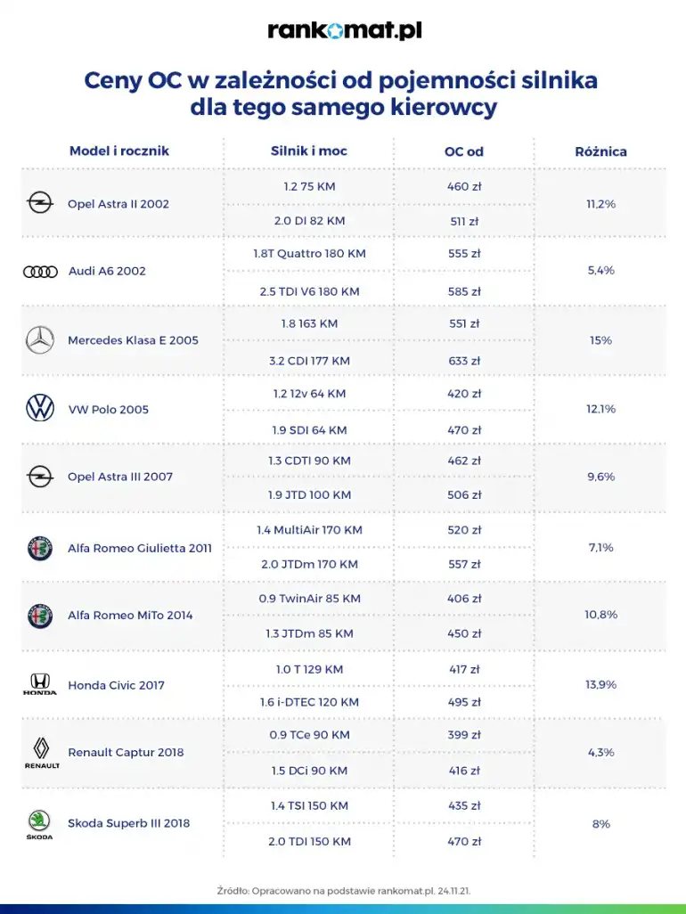Screen dimensions: 686x914
Task: Select the 'Silnik i moc' column header
Action: point(309,151)
